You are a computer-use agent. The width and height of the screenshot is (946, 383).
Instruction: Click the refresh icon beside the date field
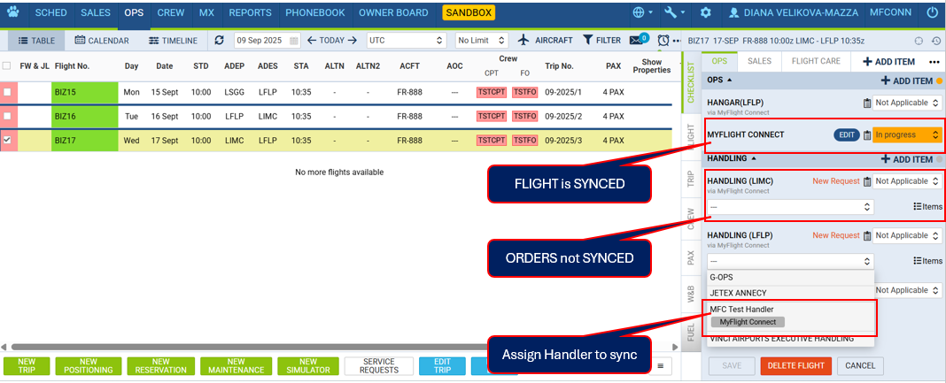click(x=220, y=41)
